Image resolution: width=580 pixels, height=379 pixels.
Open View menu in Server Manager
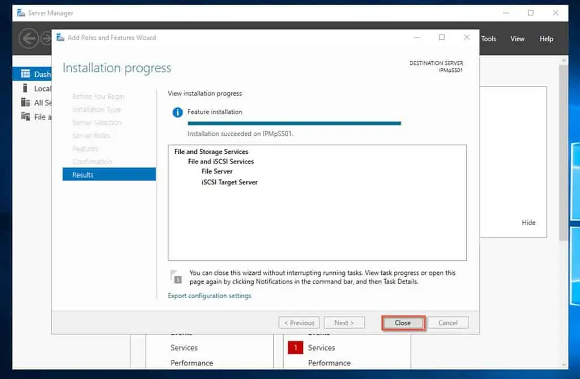click(518, 39)
